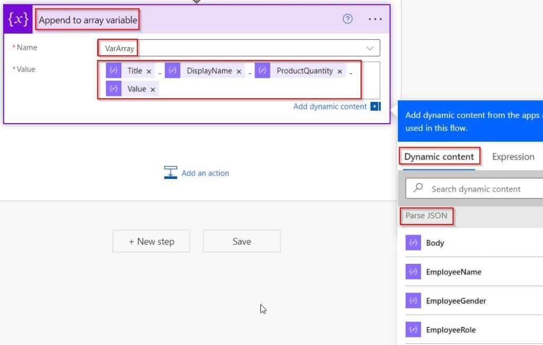Remove the ProductQuantity token from the Value field
Screen dimensions: 543x345
click(339, 70)
